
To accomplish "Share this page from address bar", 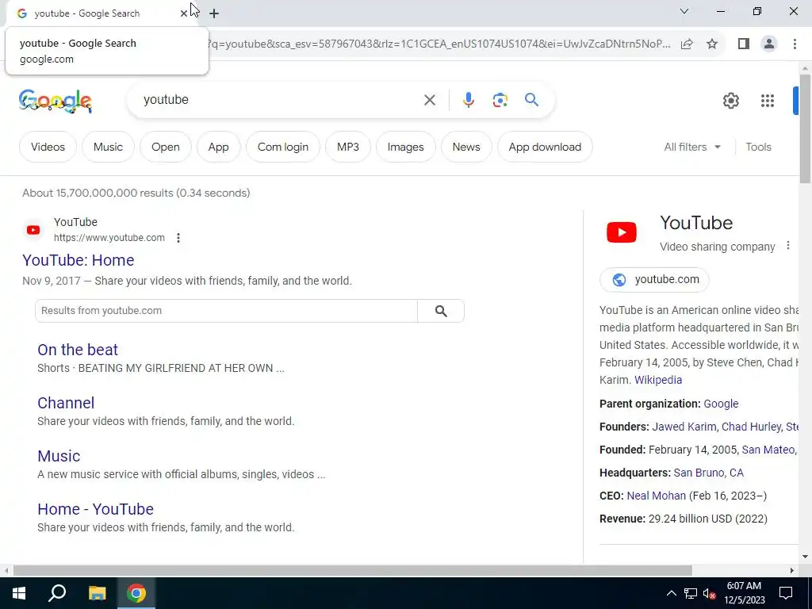I will [687, 44].
